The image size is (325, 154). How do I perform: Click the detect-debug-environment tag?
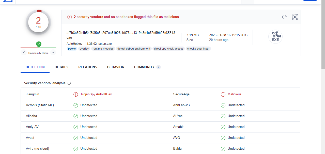134,49
